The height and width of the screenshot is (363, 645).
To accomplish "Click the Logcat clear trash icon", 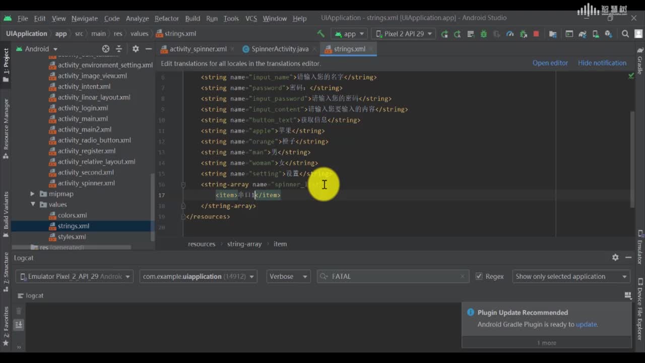I will [19, 311].
